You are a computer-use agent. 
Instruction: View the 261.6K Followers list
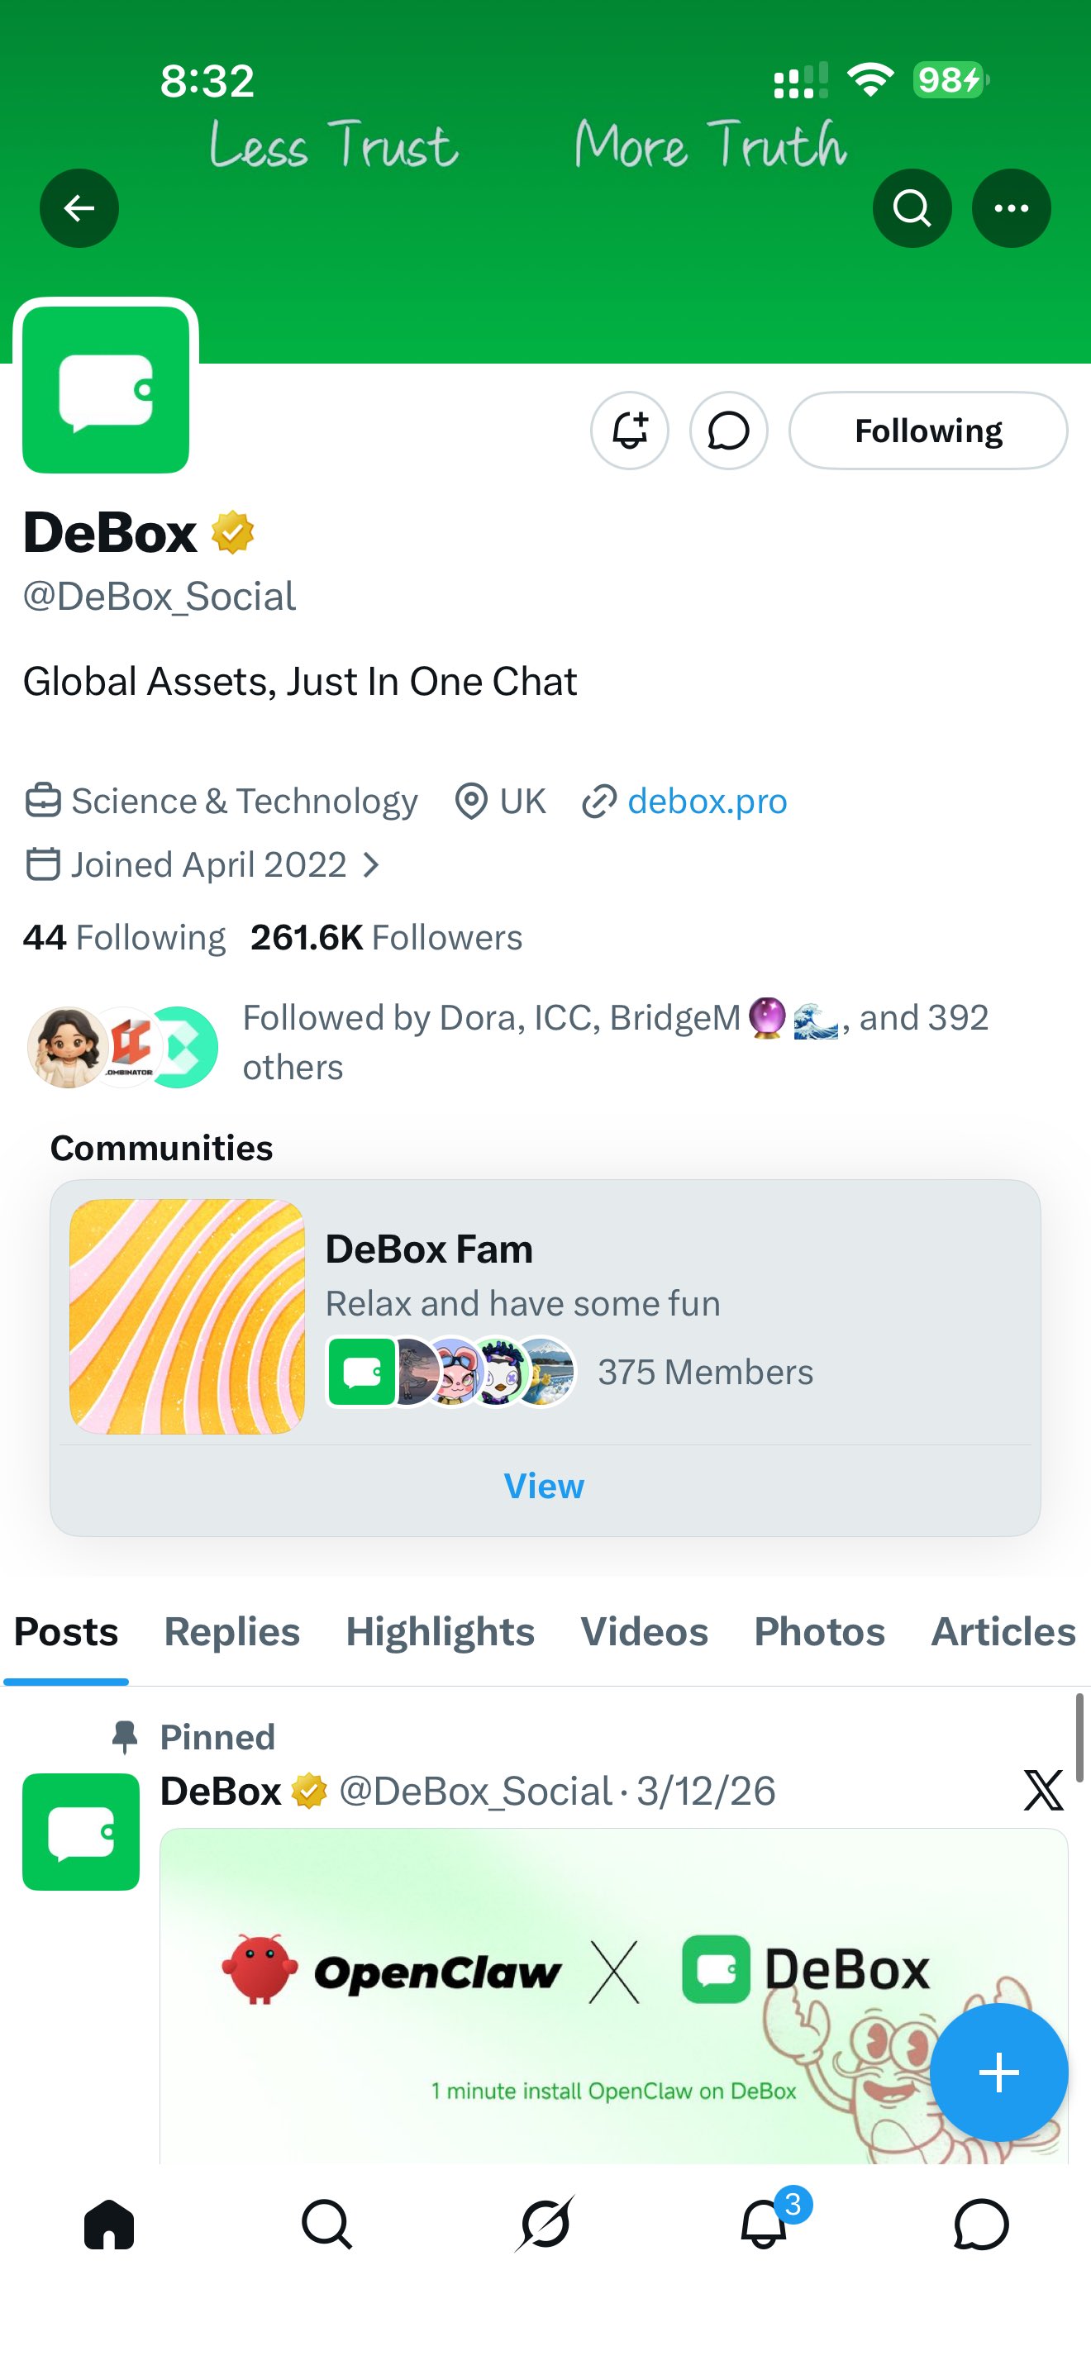click(386, 938)
